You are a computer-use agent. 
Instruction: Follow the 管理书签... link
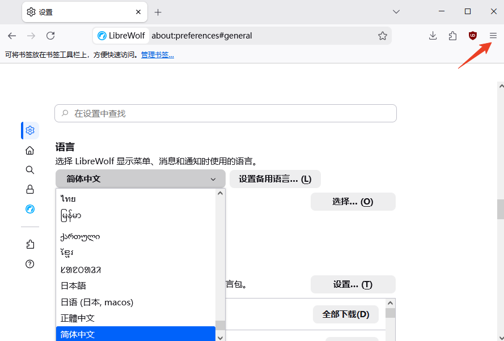coord(158,55)
